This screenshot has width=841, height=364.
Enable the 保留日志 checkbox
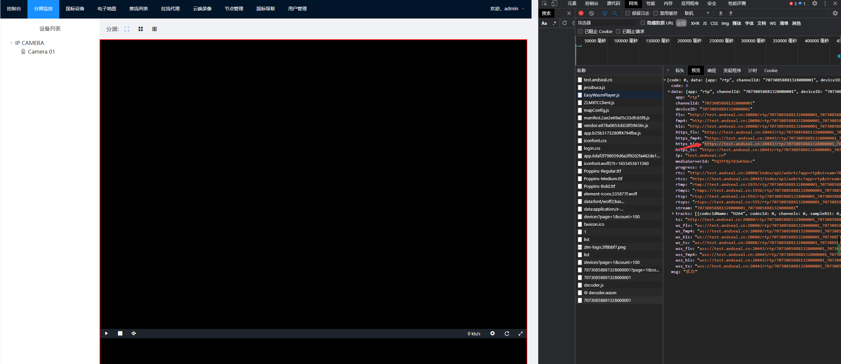pos(628,13)
